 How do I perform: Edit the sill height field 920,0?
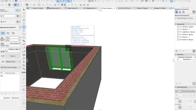13,46
